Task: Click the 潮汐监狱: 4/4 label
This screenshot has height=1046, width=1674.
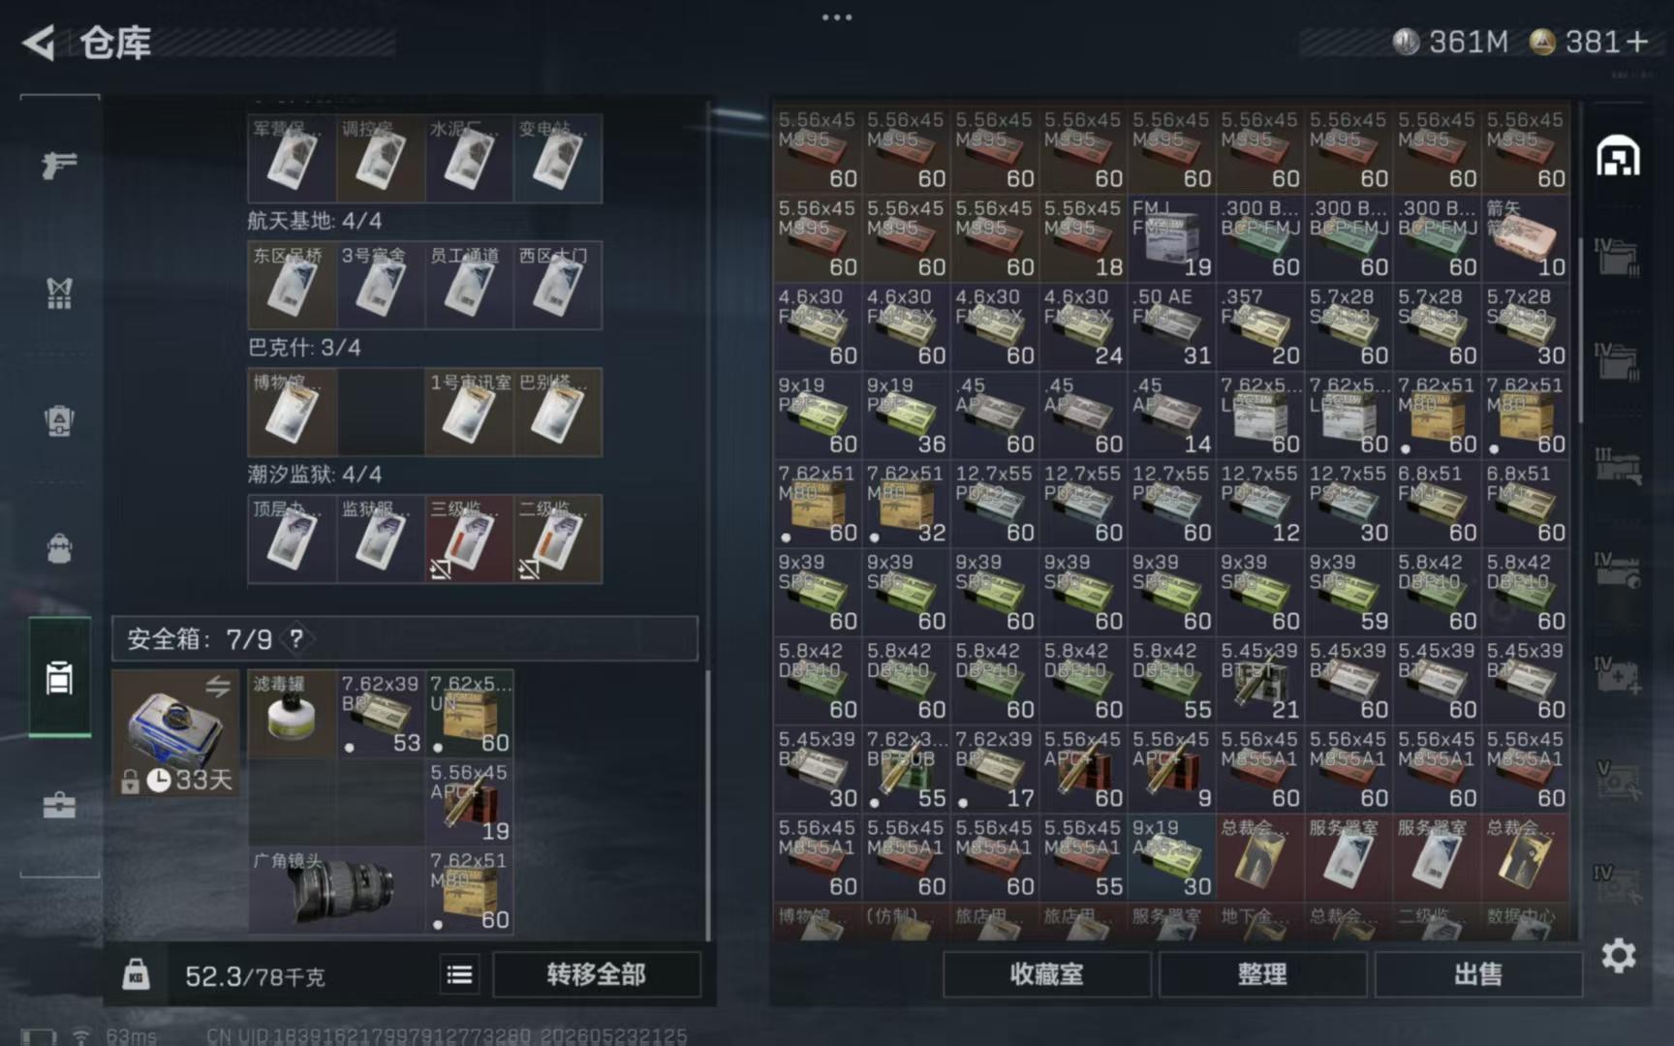Action: pyautogui.click(x=314, y=475)
